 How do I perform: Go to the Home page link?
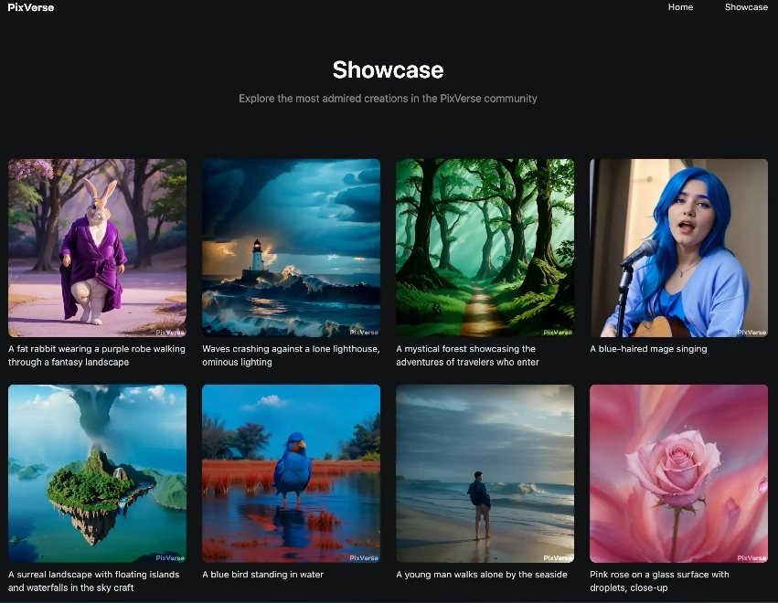tap(680, 7)
